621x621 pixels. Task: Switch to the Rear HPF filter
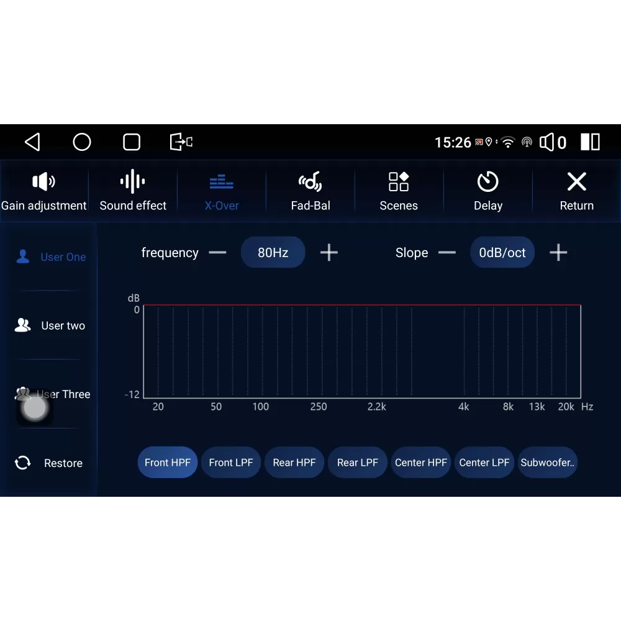click(294, 462)
